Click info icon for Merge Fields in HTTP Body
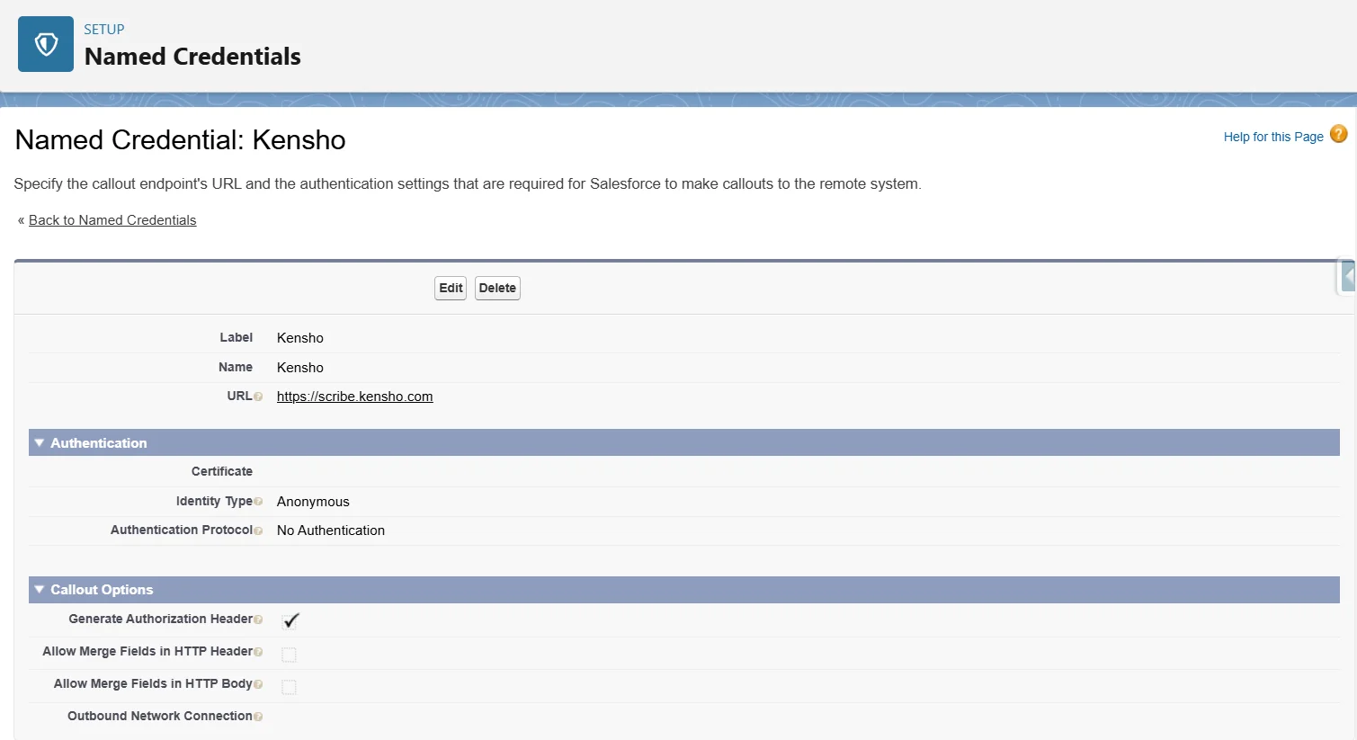 258,684
